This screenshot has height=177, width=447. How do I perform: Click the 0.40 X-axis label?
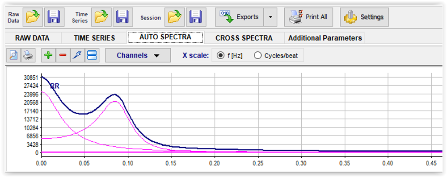coord(388,163)
